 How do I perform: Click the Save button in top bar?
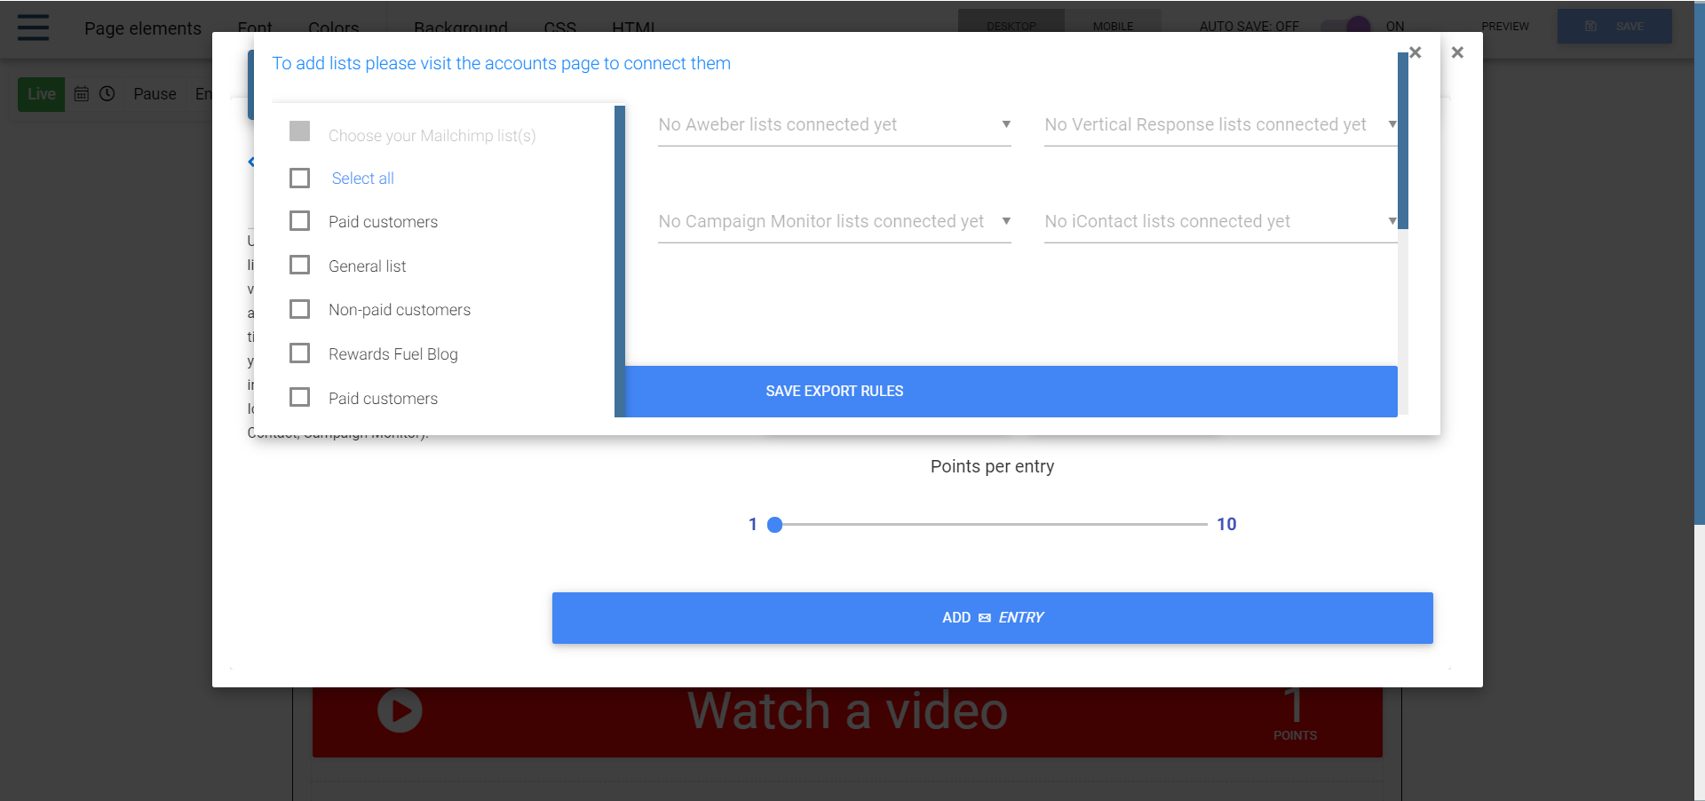click(x=1614, y=27)
